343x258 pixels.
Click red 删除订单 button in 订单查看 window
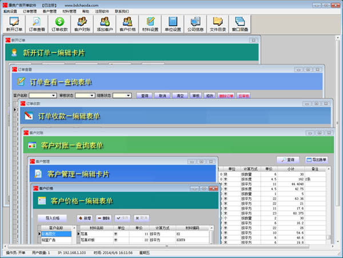[226, 96]
